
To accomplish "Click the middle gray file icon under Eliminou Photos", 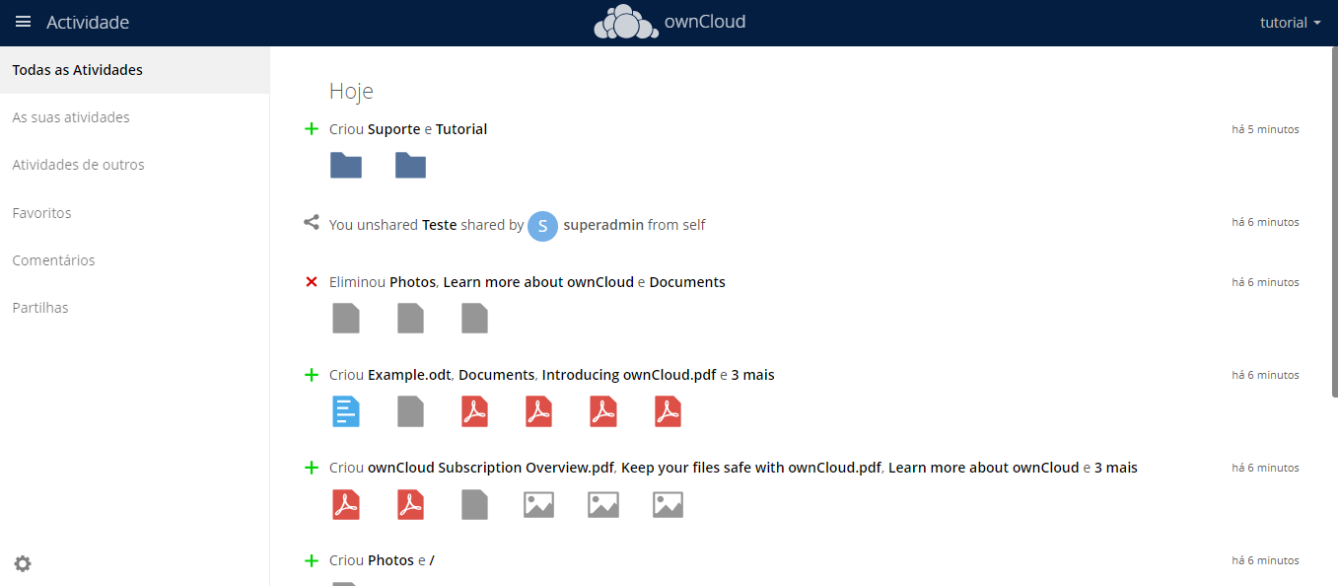I will pyautogui.click(x=410, y=318).
